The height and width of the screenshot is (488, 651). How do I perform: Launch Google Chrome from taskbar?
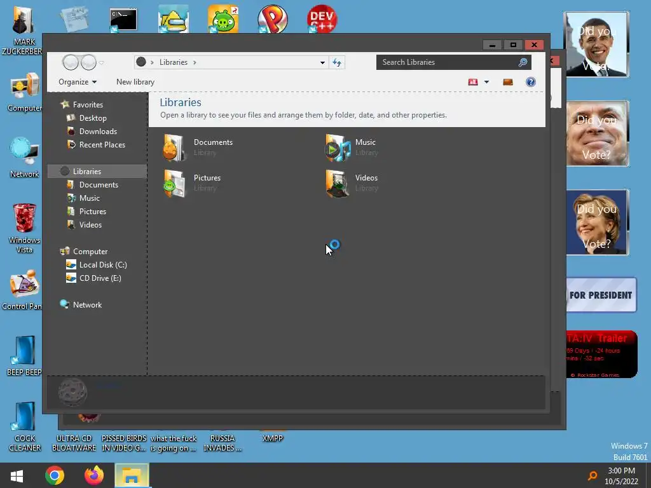coord(55,475)
